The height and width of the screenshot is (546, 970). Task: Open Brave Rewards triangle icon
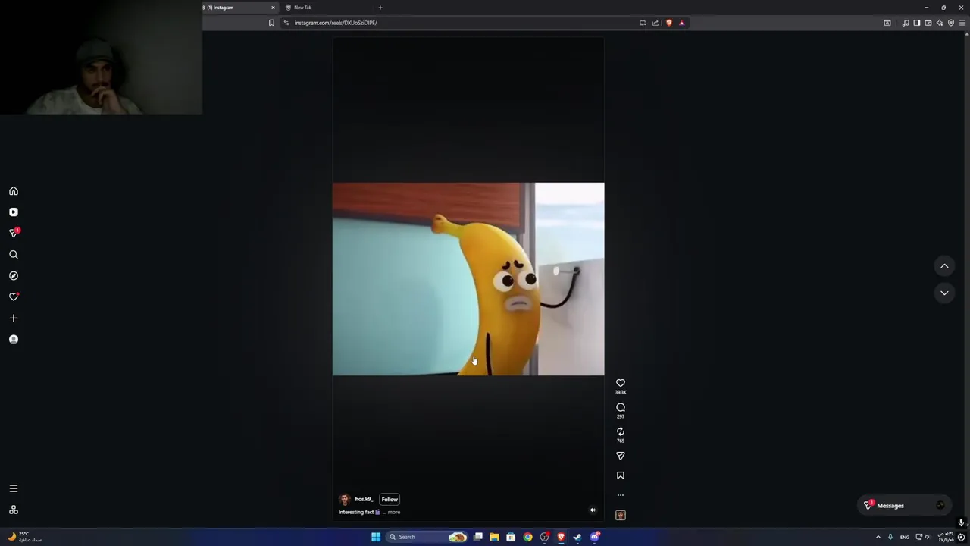681,23
